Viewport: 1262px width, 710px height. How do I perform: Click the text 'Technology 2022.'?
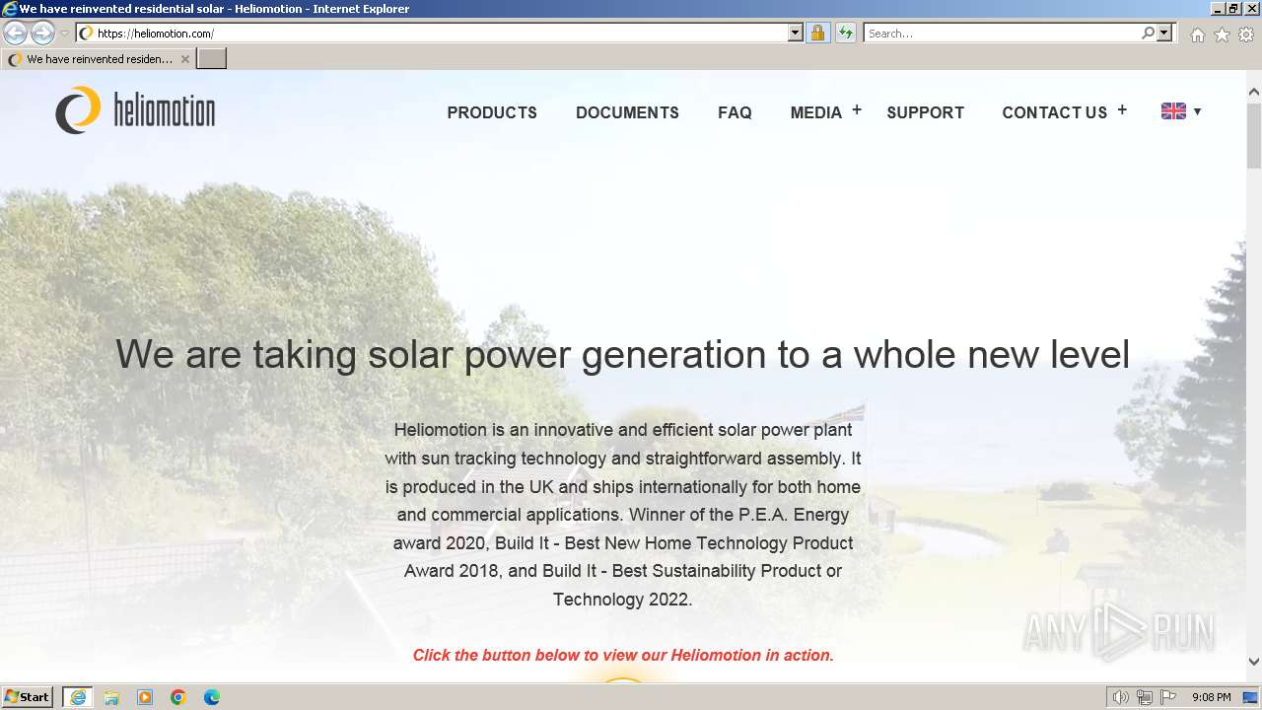pyautogui.click(x=623, y=600)
